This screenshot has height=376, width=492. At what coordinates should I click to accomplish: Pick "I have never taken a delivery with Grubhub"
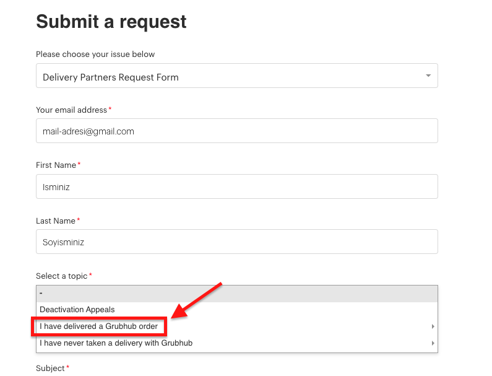point(116,343)
